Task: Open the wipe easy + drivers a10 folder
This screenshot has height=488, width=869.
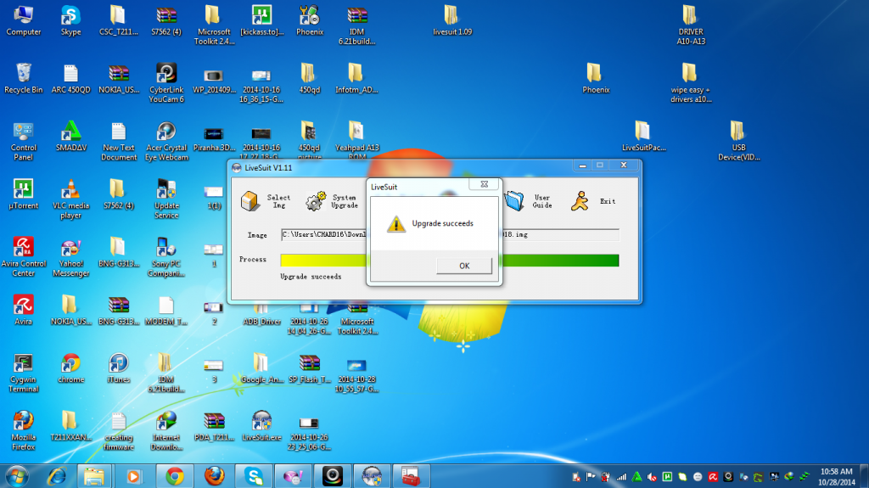Action: (x=691, y=83)
